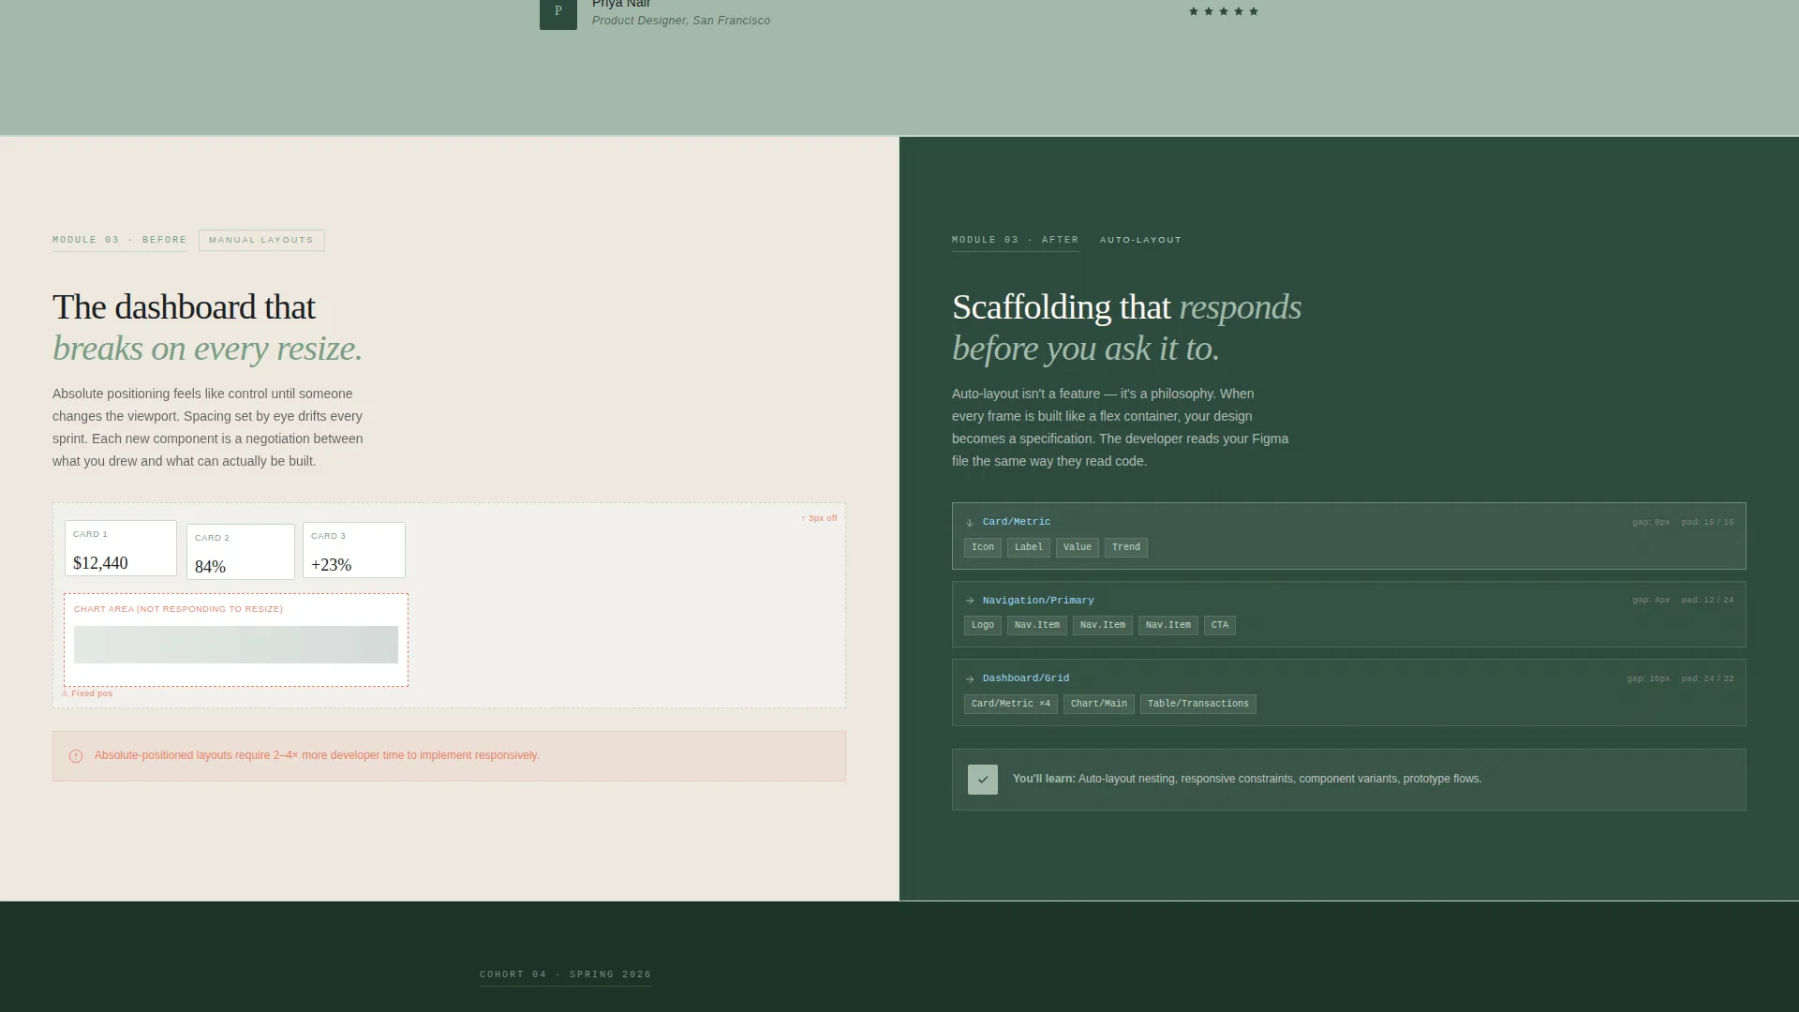Click the 'You'll learn:' text
This screenshot has height=1012, width=1799.
1044,779
